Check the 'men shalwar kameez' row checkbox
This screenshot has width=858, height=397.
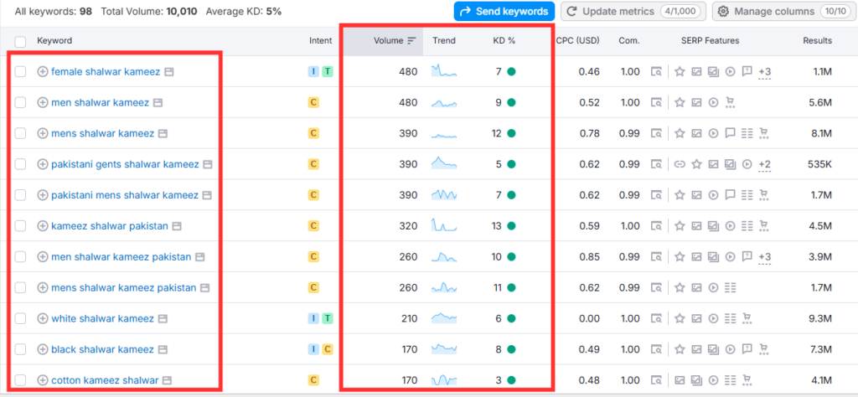pos(20,102)
